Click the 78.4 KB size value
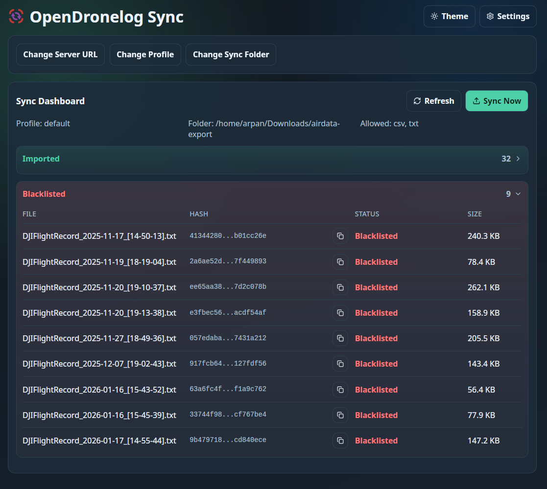547x489 pixels. 481,262
